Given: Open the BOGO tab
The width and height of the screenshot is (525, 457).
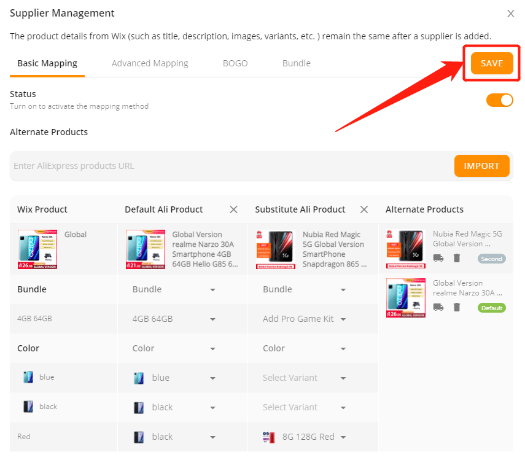Looking at the screenshot, I should 235,63.
